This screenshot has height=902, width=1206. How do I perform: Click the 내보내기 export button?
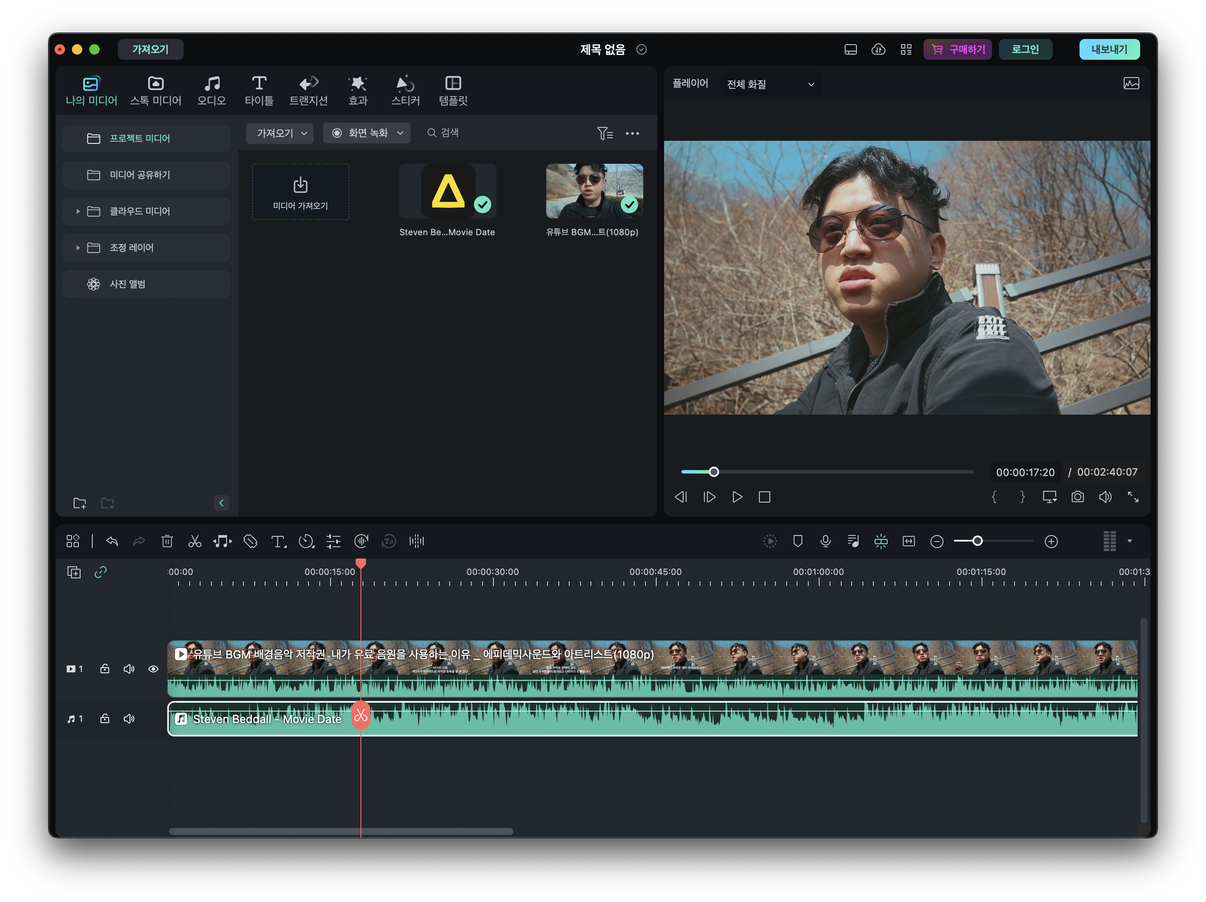(1109, 49)
